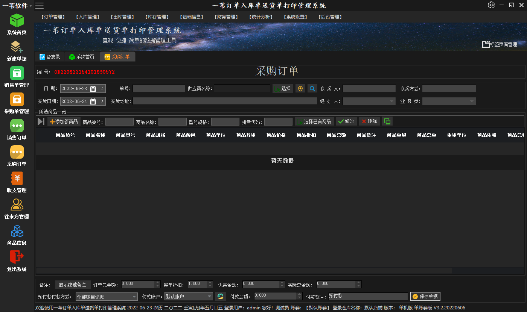Open the 【出库管理】 menu
This screenshot has height=312, width=527.
[x=122, y=17]
